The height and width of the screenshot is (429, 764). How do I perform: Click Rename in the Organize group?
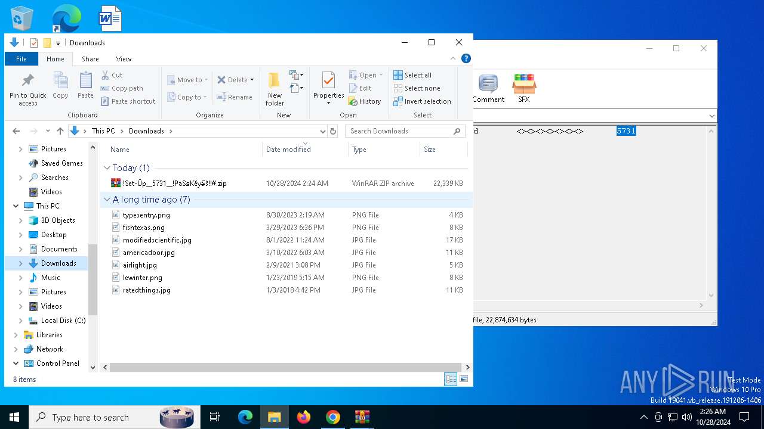(234, 97)
